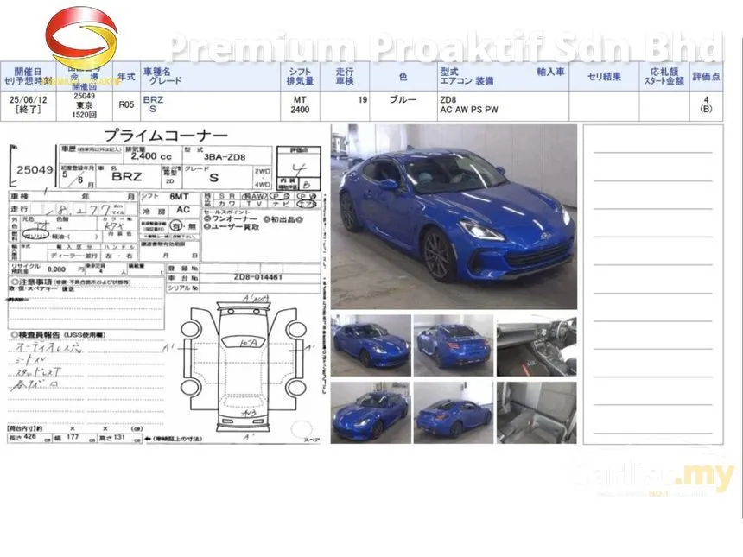This screenshot has width=743, height=557.
Task: Open lower-row thumbnail showing rear side view
Action: tap(454, 413)
